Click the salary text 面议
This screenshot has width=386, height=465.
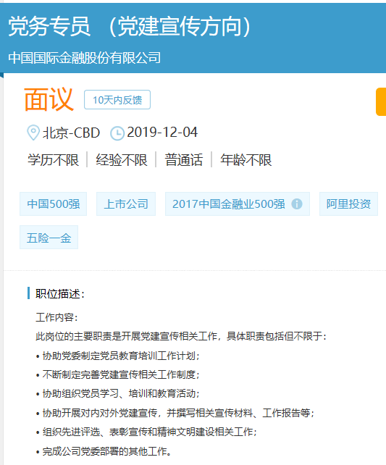tap(49, 99)
